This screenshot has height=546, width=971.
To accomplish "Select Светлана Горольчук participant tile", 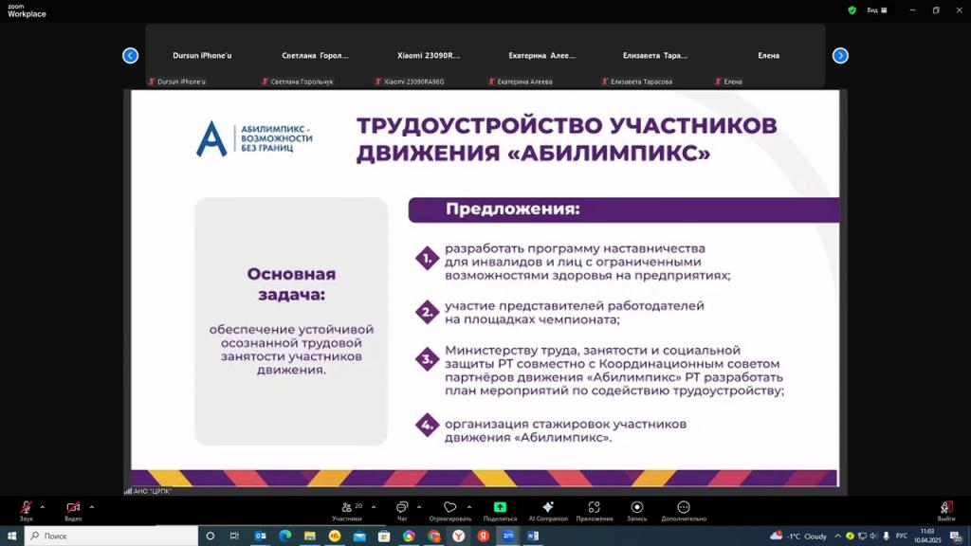I will [x=315, y=56].
